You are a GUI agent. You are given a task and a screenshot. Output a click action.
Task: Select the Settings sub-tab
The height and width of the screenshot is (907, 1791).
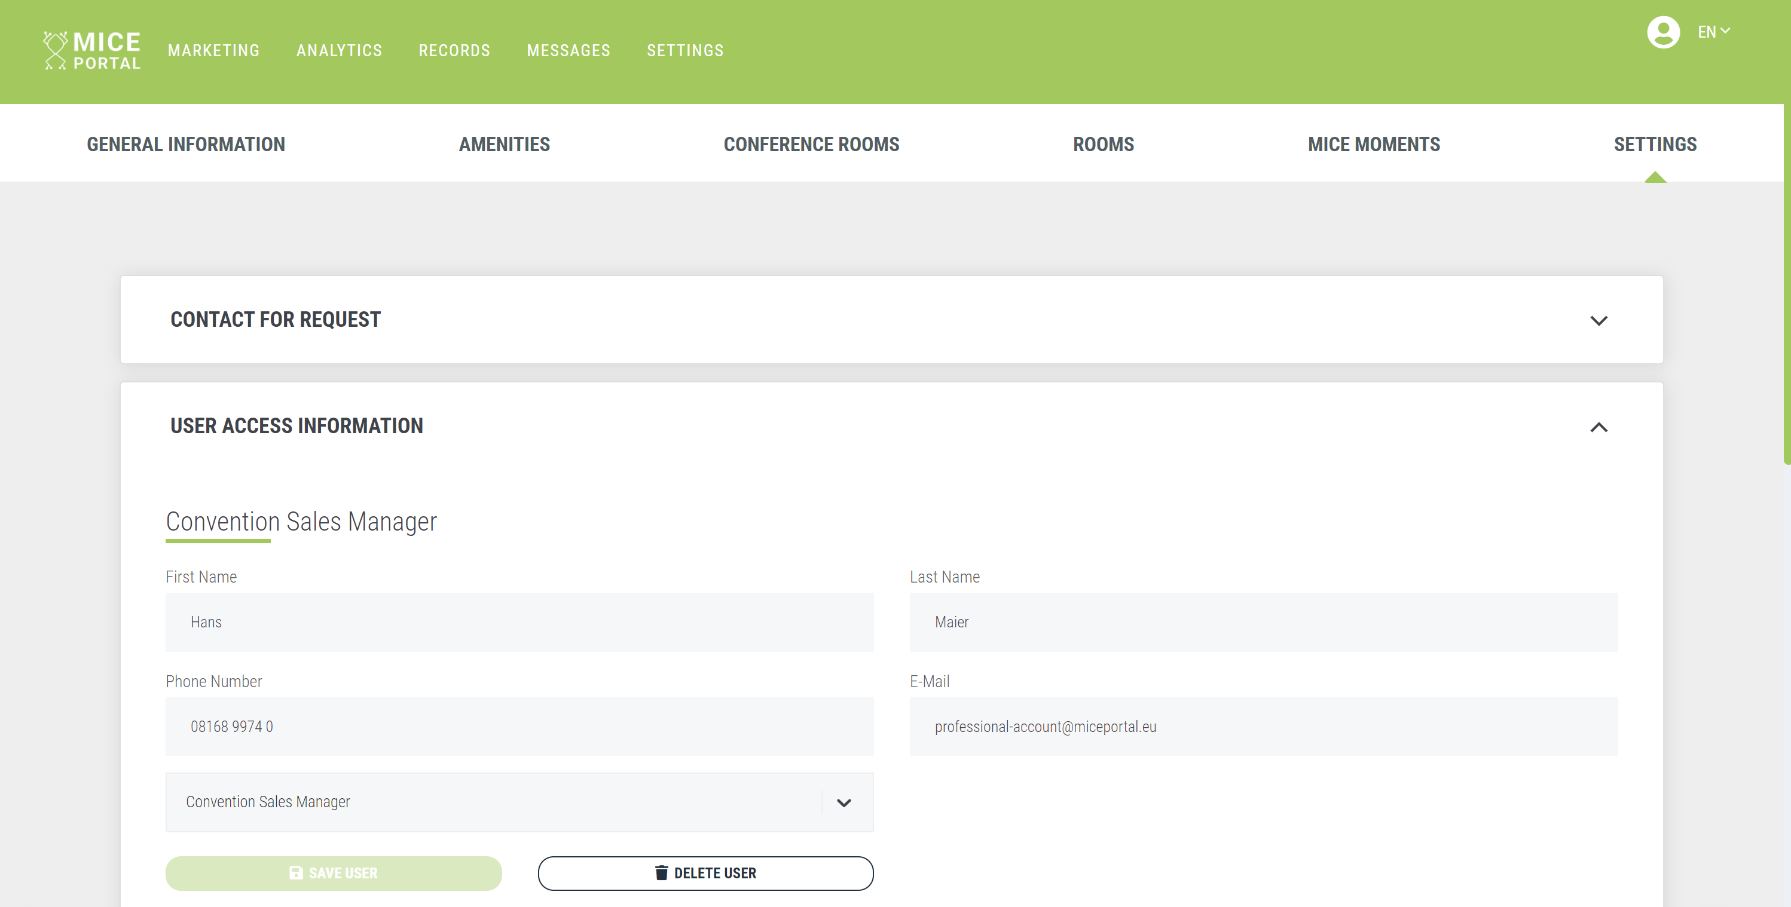tap(1655, 144)
